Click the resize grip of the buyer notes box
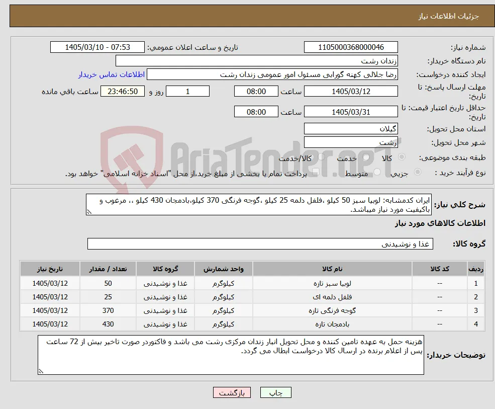Viewport: 495px width, 409px height. (x=41, y=371)
